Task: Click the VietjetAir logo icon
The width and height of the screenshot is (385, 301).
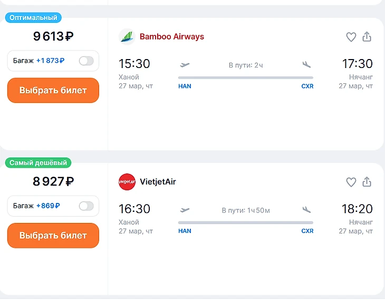Action: point(127,182)
